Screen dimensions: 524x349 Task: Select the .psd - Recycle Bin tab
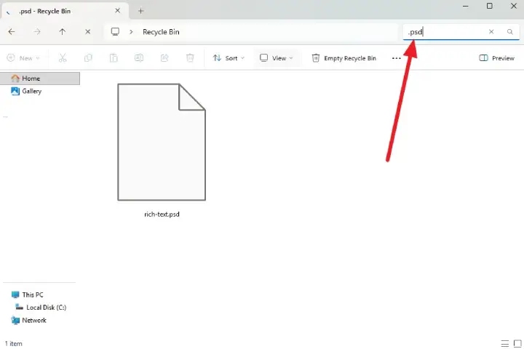tap(65, 11)
